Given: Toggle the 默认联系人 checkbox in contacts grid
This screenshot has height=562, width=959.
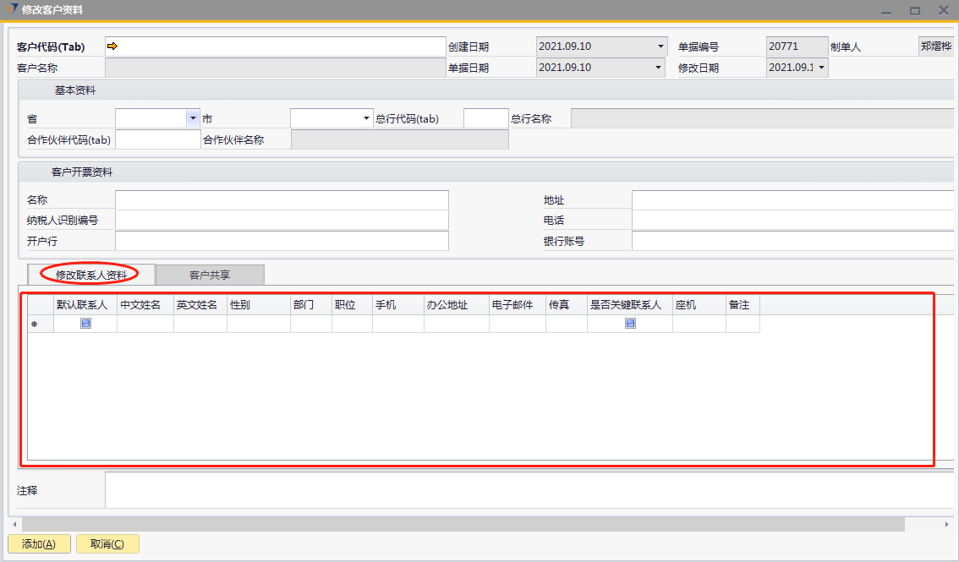Looking at the screenshot, I should 85,324.
